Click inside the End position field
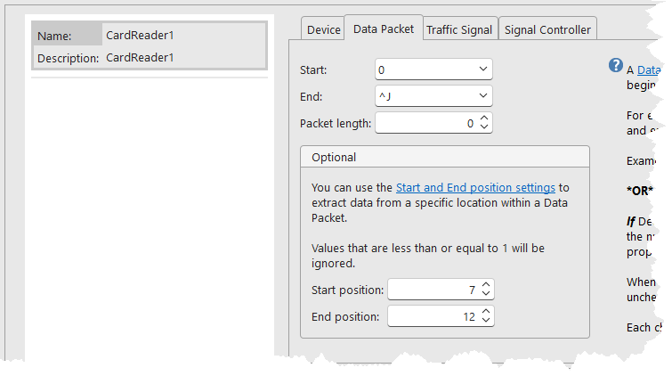This screenshot has height=376, width=672. coord(433,316)
